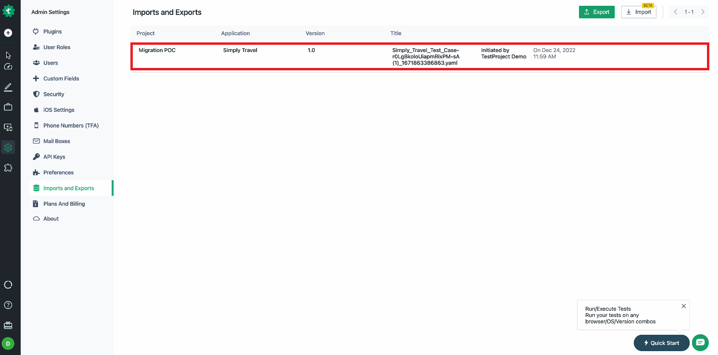Click the plus create icon in sidebar

click(8, 33)
